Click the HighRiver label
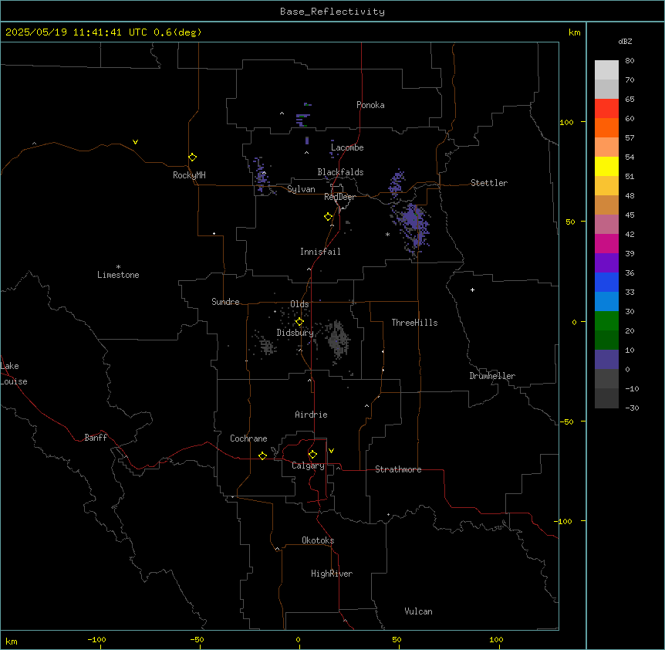Viewport: 665px width, 650px height. click(x=332, y=574)
